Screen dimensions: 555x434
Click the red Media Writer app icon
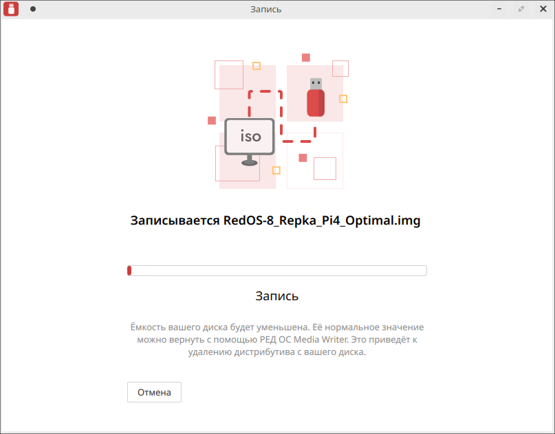(x=10, y=9)
